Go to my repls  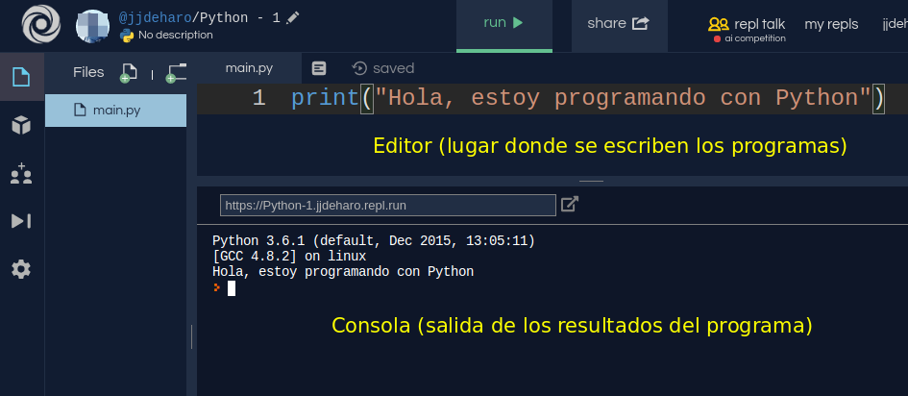(832, 24)
